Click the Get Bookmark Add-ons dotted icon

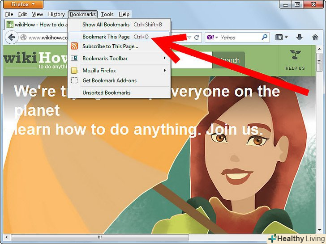coord(74,80)
